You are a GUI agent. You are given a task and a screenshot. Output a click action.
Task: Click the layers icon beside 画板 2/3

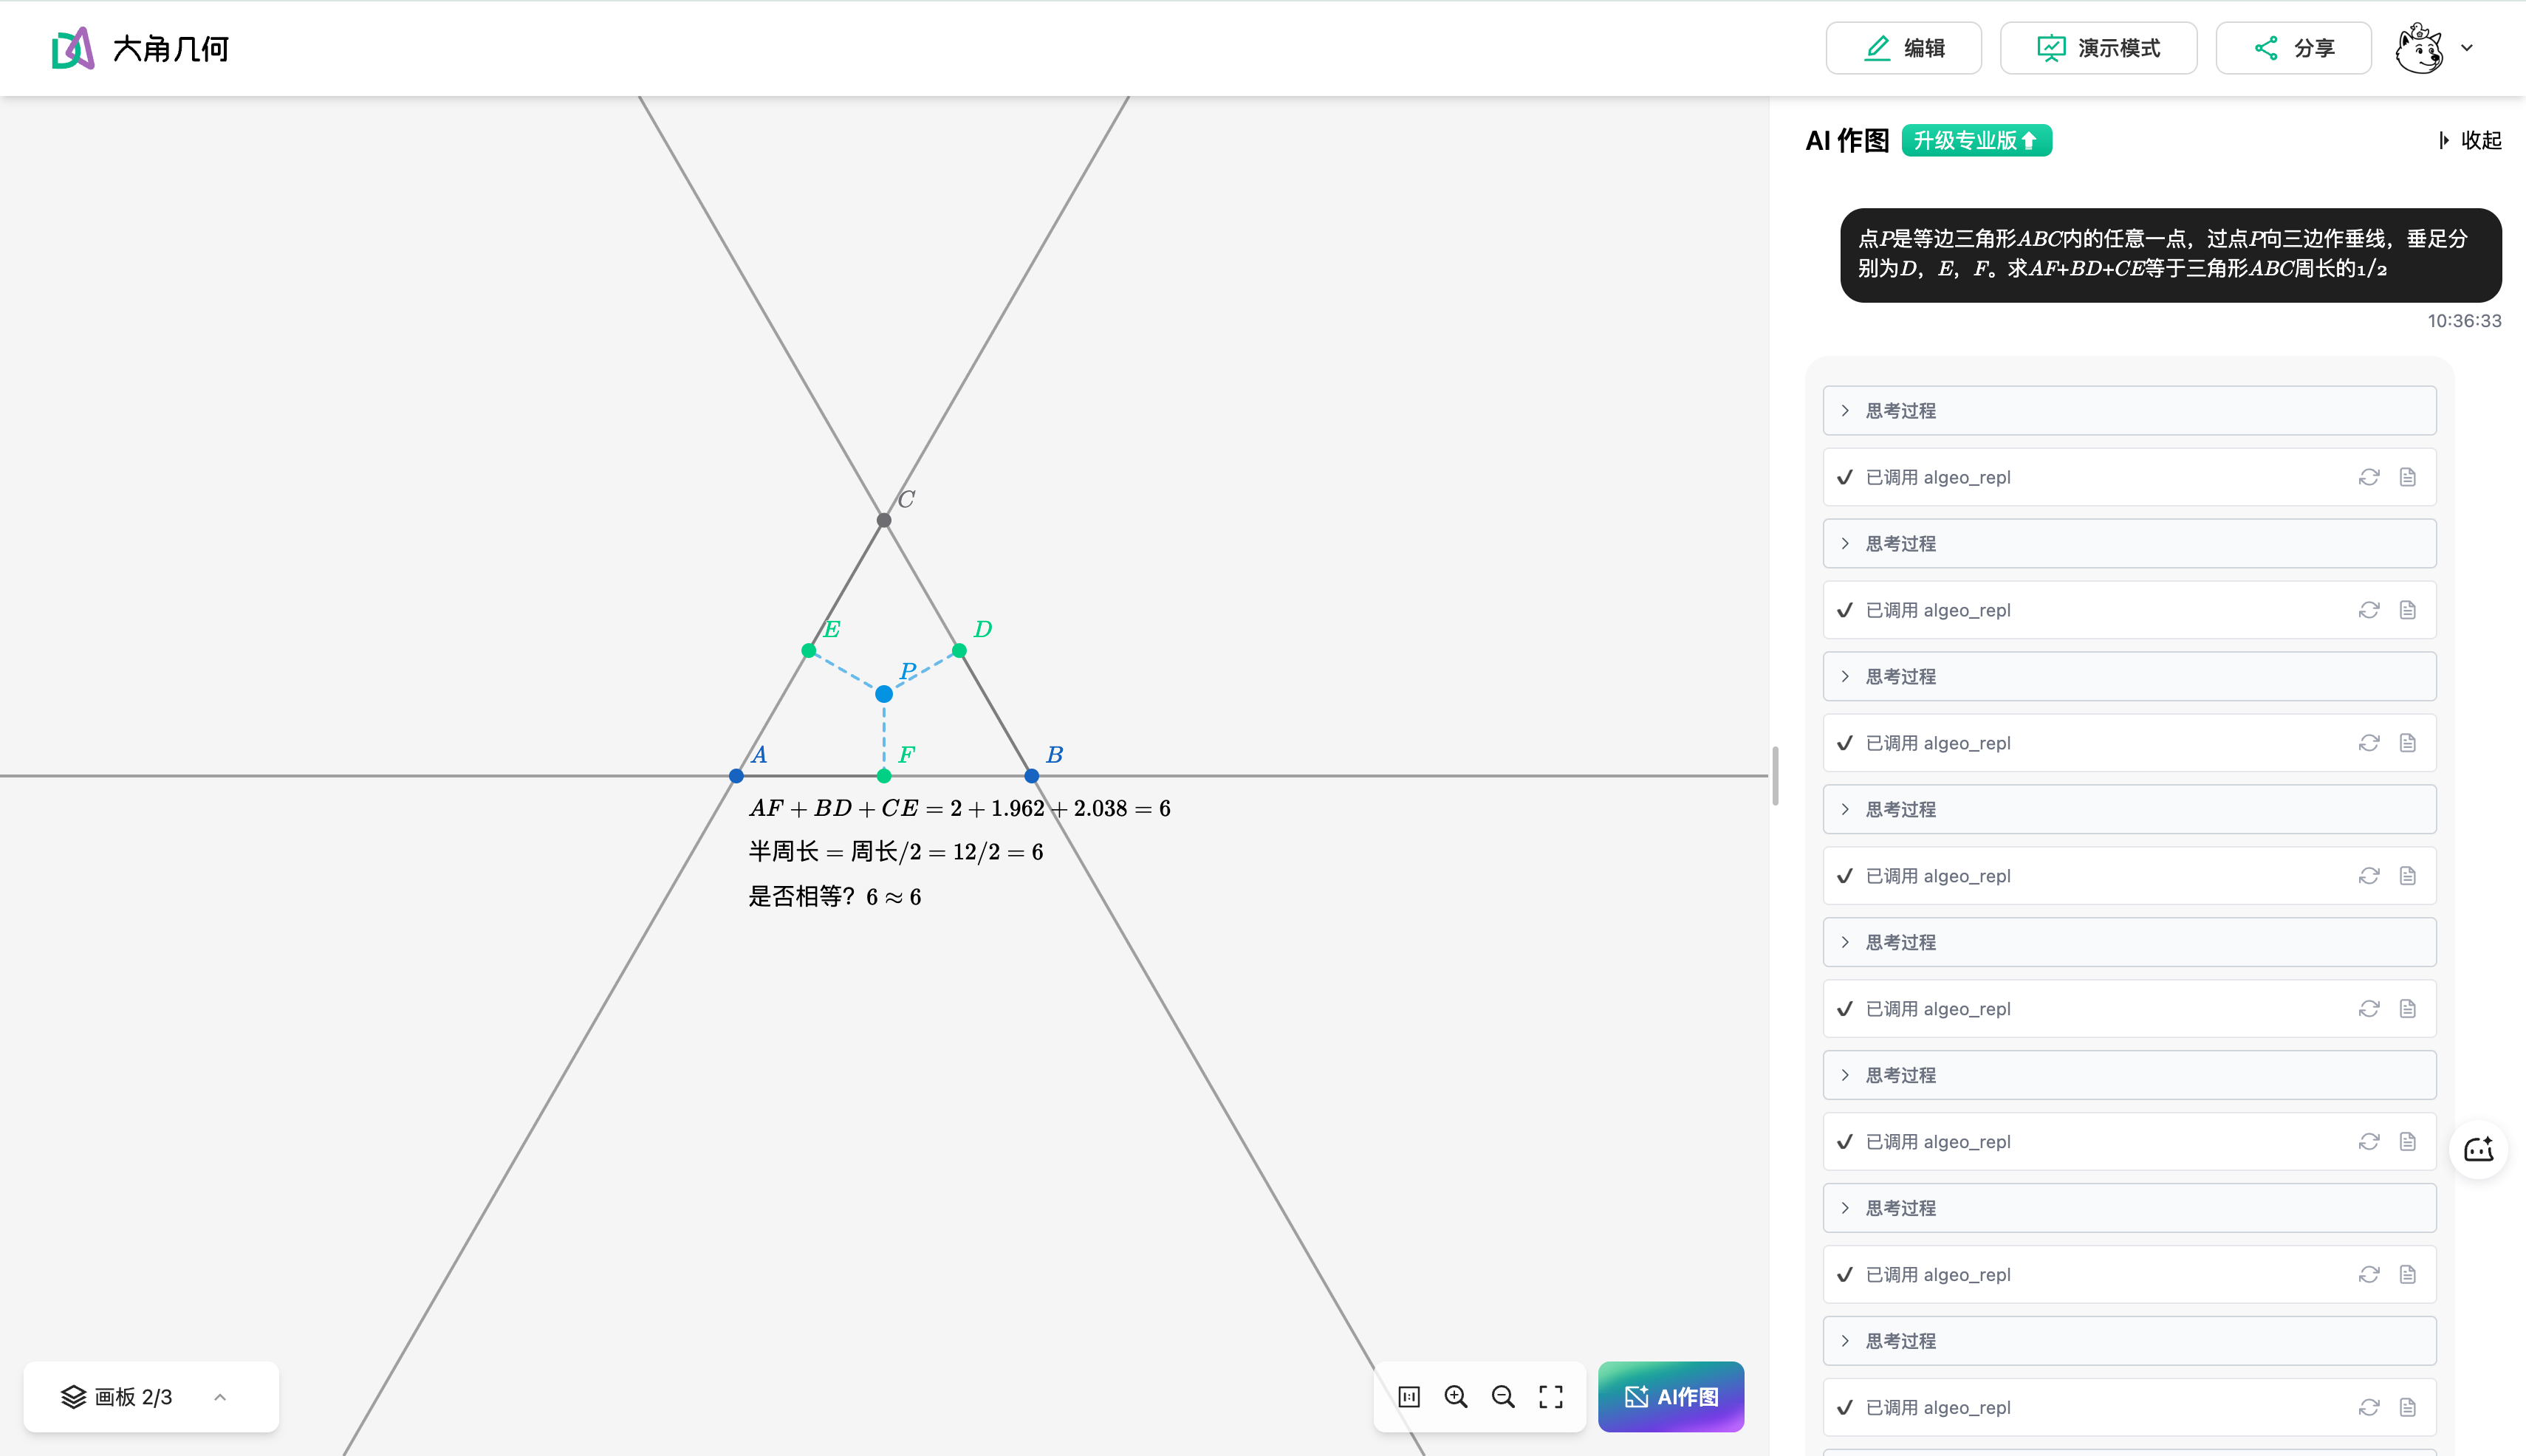click(73, 1397)
